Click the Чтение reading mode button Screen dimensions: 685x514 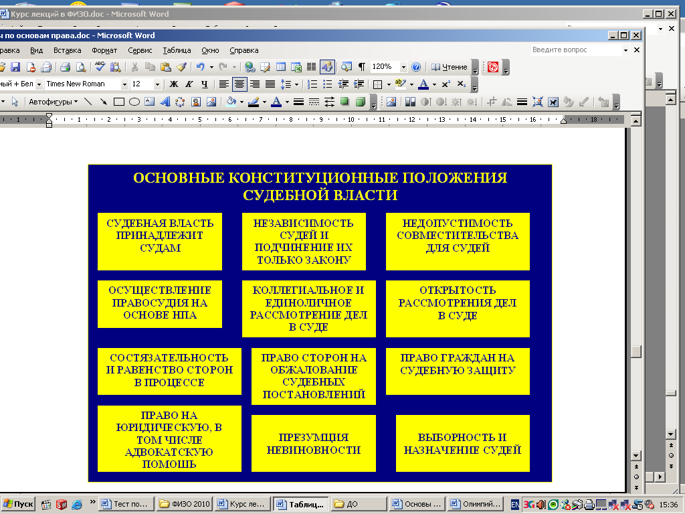(x=449, y=67)
